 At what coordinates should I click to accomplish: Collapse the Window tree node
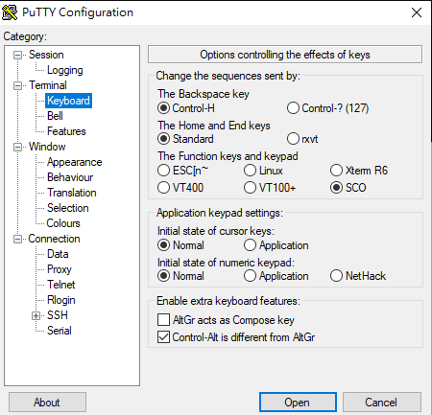(17, 147)
